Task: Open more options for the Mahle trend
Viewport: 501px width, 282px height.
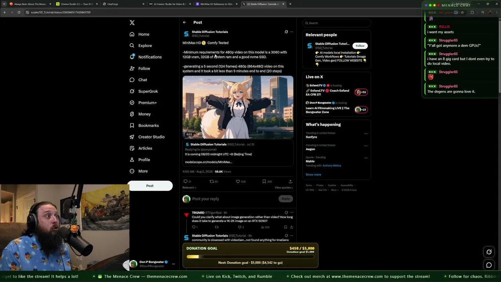Action: 366,158
